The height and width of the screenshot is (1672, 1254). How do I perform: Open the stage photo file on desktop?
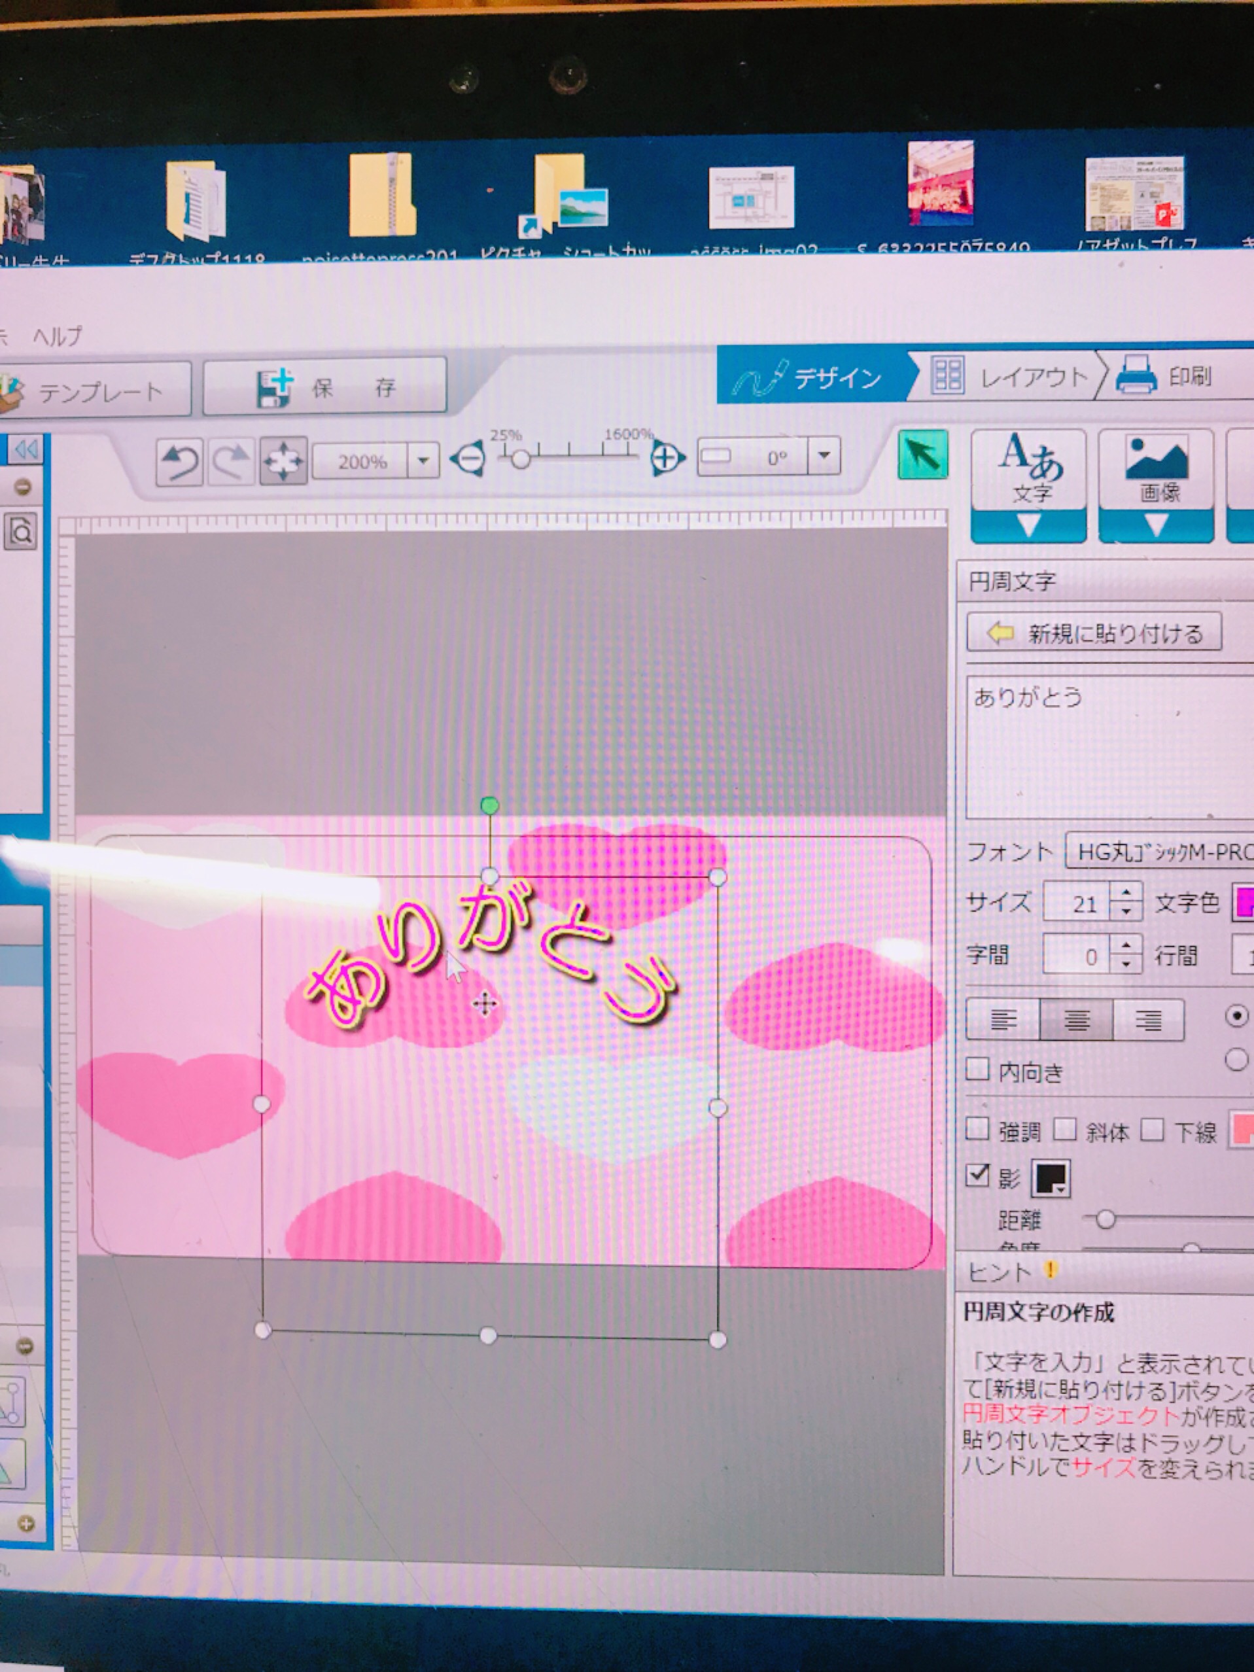point(940,184)
